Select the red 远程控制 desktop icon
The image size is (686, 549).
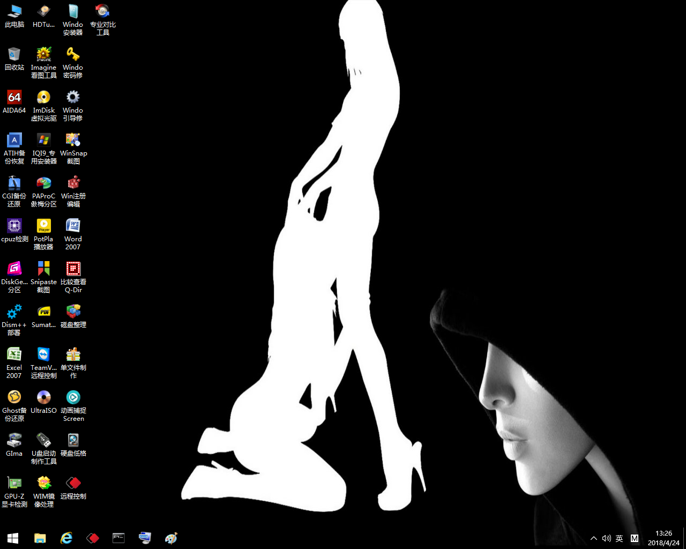[x=73, y=488]
